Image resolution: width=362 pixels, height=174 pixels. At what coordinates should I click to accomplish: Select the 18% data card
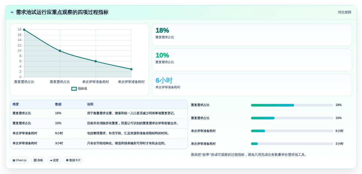pyautogui.click(x=252, y=35)
